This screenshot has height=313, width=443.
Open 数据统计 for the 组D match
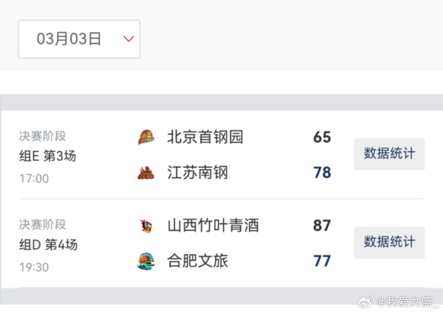point(389,242)
